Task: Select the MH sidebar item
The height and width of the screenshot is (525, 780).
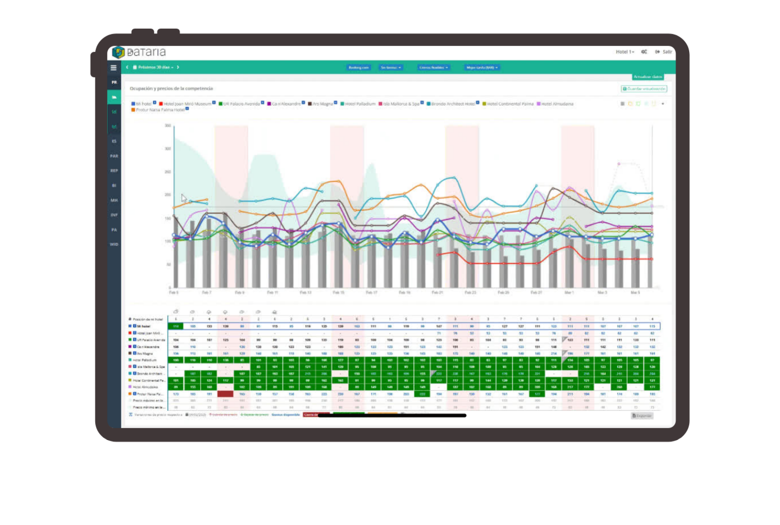Action: (114, 200)
